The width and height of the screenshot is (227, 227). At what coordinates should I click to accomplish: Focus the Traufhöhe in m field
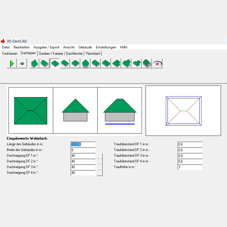190,167
